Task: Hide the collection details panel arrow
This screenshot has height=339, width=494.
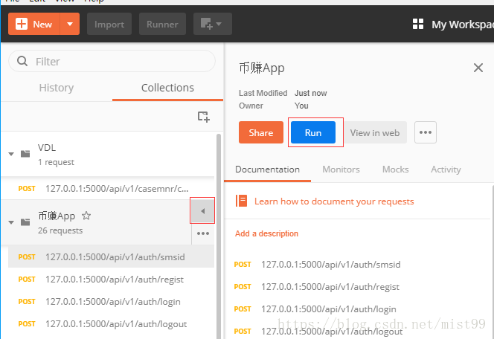Action: coord(202,210)
